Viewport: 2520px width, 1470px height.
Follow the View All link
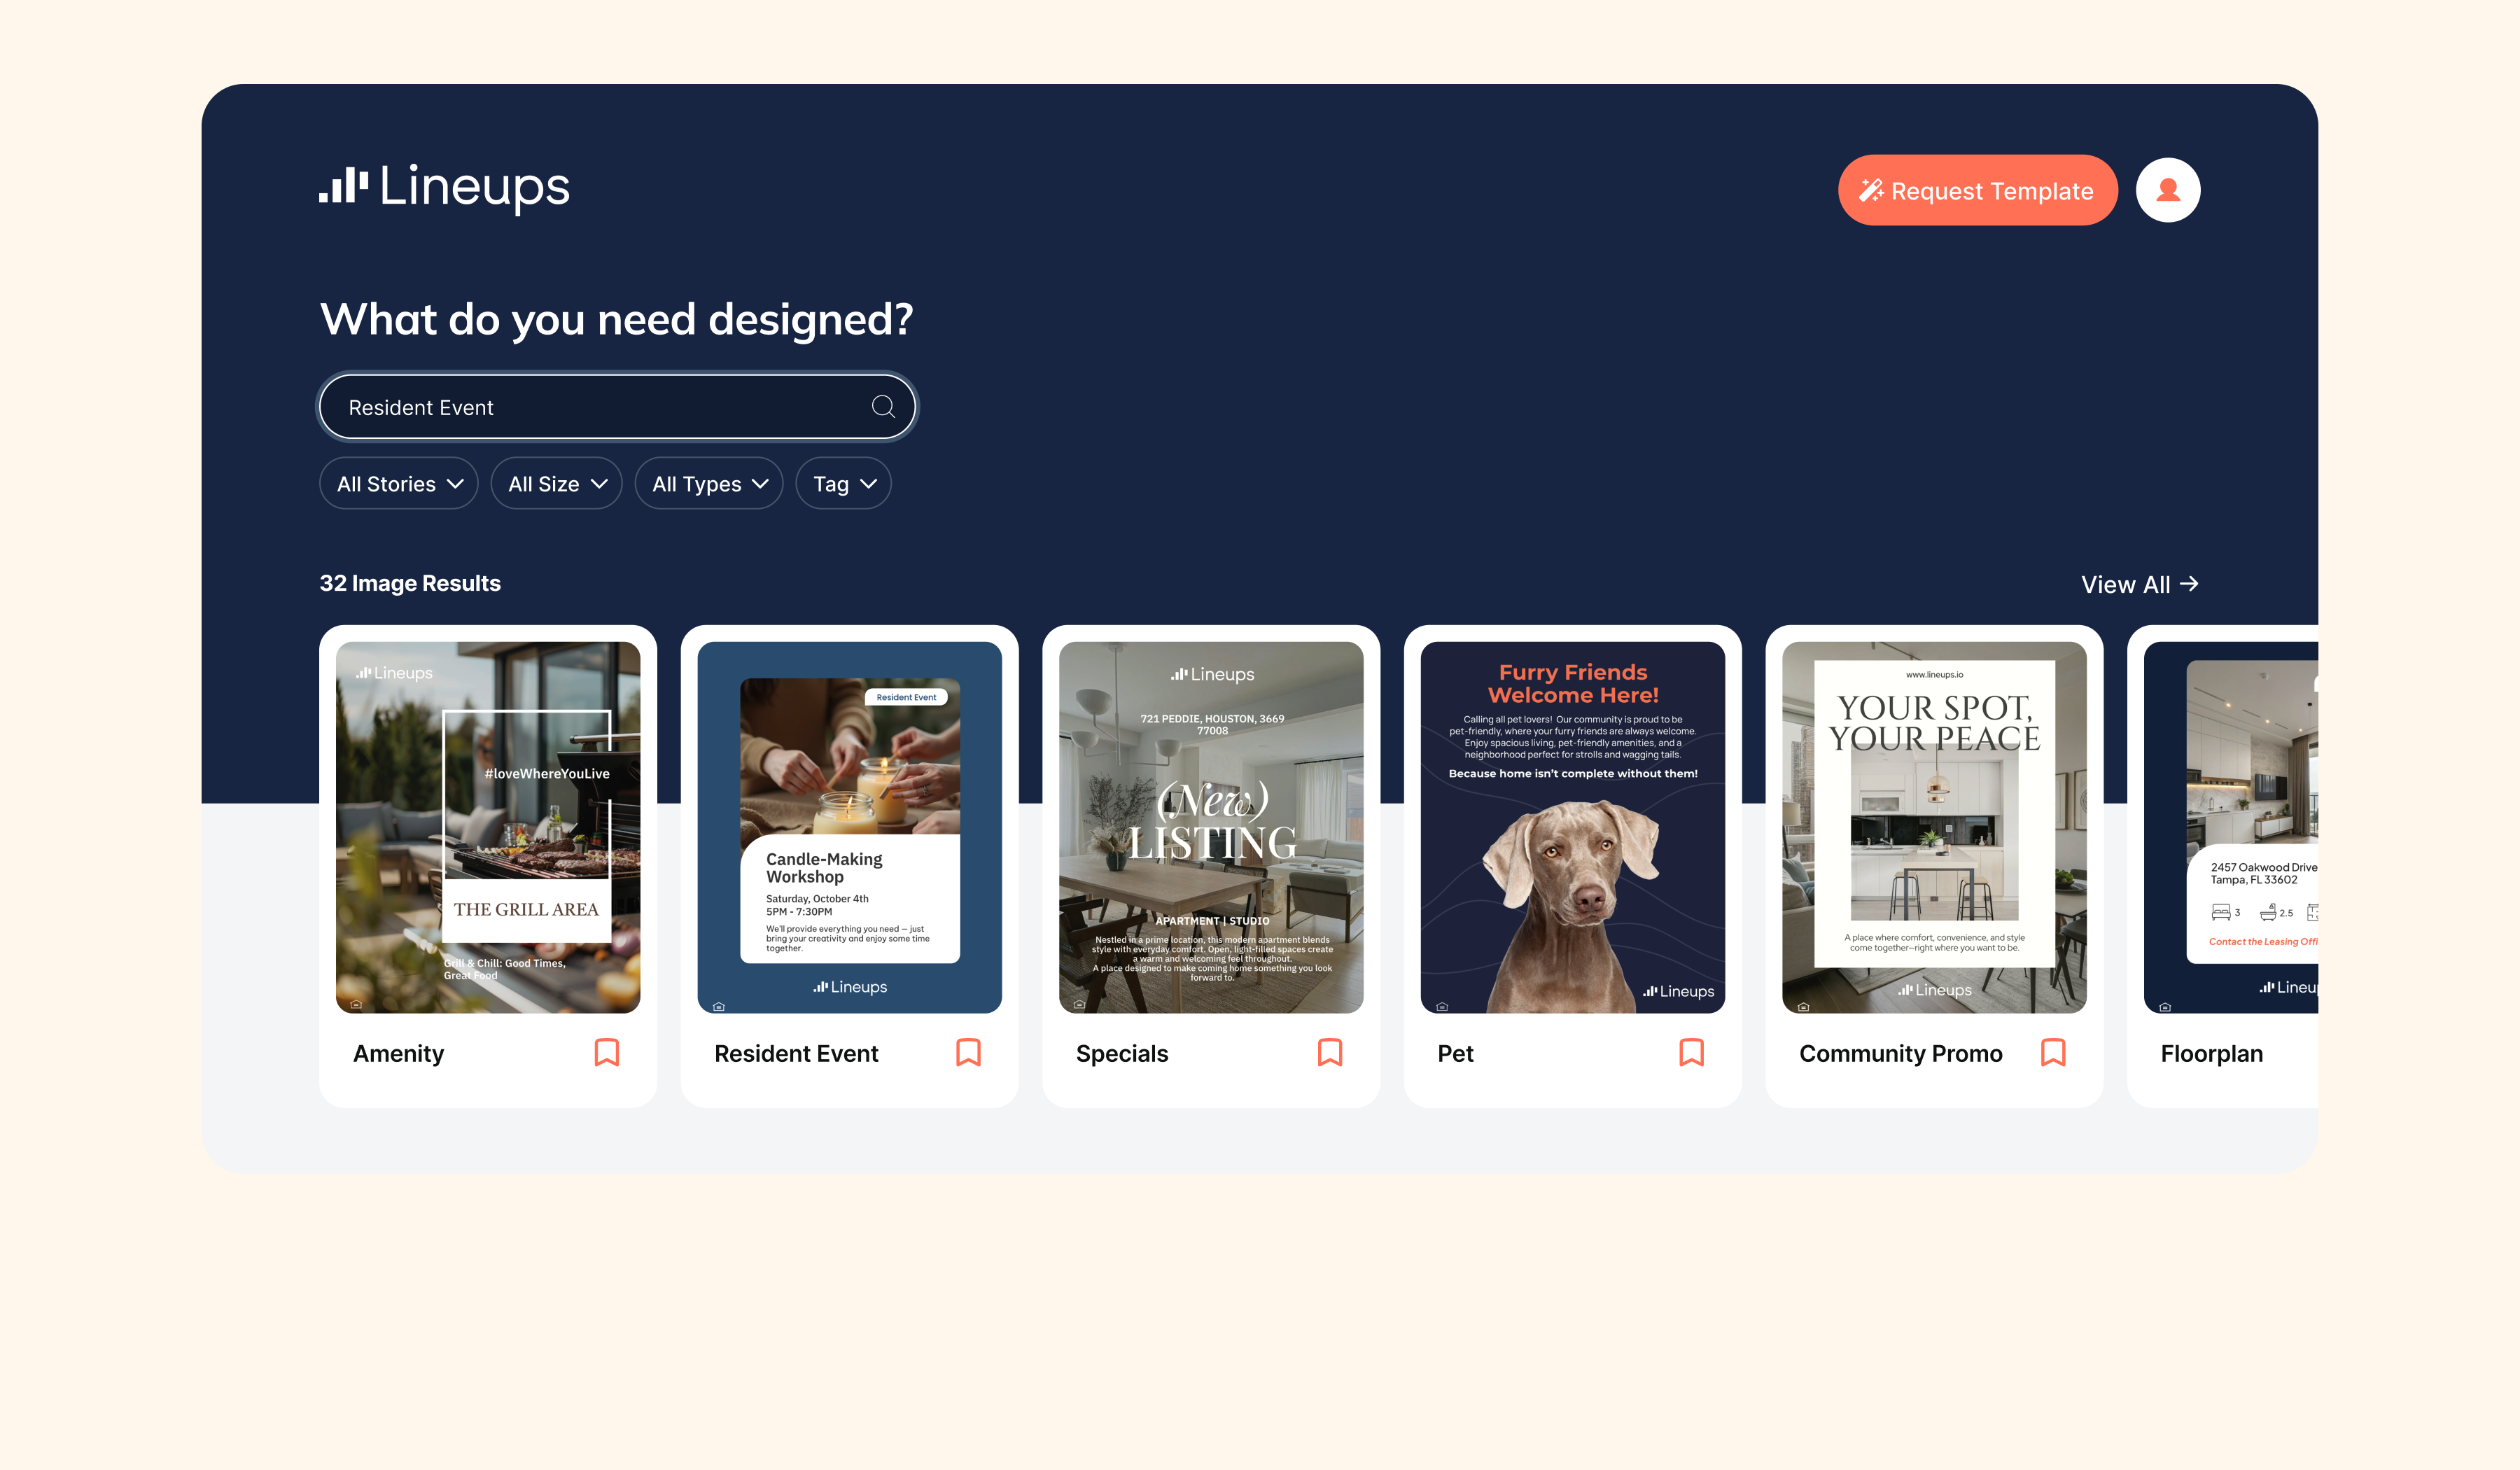(2125, 584)
